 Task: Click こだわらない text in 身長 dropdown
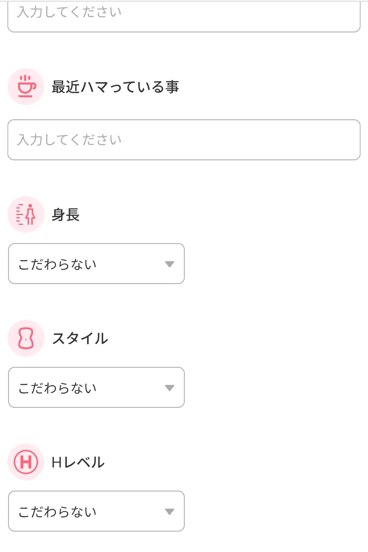58,264
